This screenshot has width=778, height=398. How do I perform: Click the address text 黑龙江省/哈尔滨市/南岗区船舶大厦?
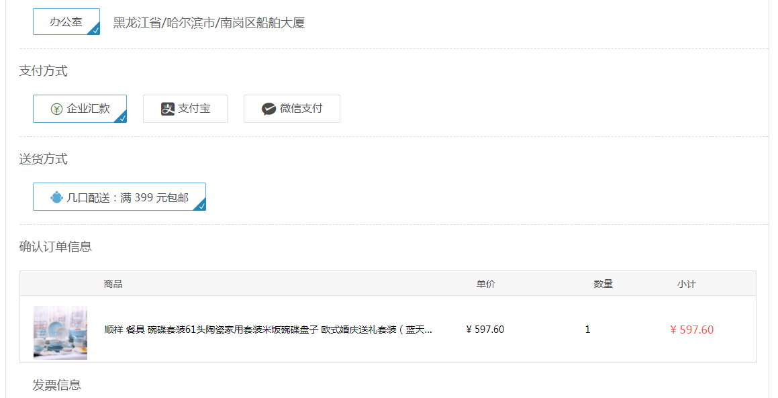coord(209,23)
